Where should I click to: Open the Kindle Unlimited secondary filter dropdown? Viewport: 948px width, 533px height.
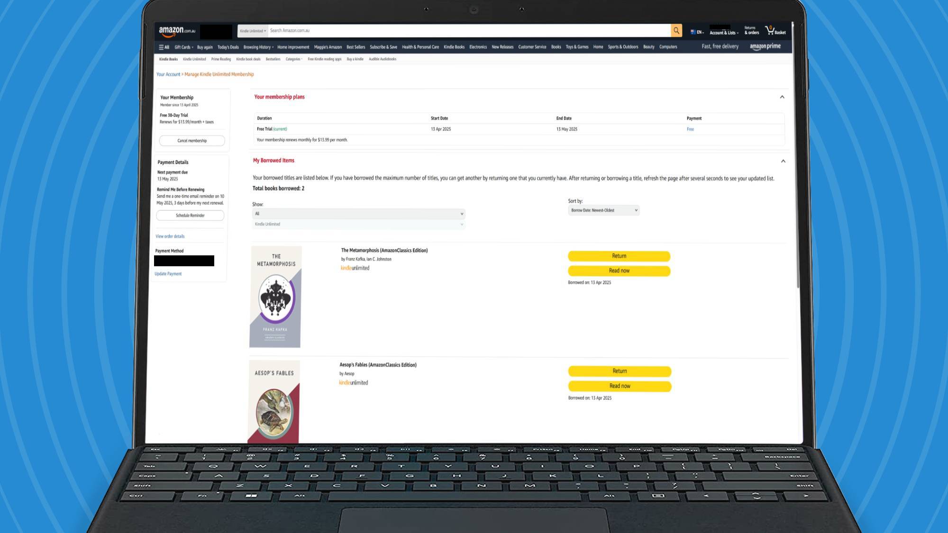coord(358,224)
